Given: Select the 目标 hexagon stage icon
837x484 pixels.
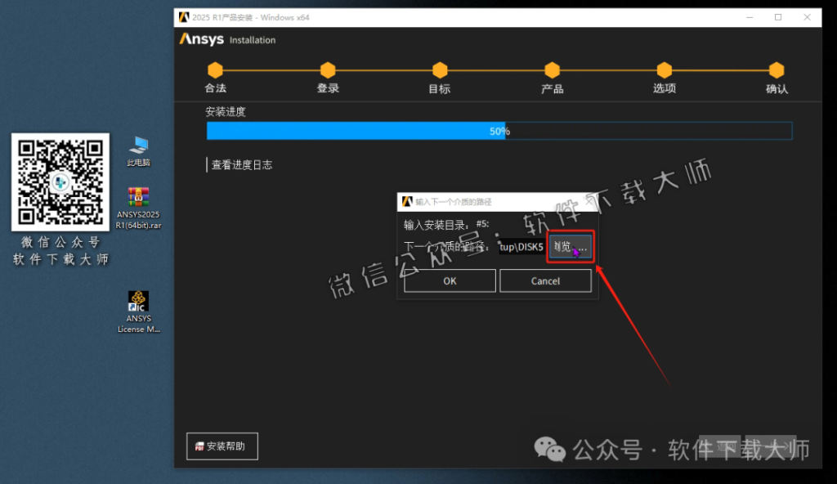Looking at the screenshot, I should [439, 71].
